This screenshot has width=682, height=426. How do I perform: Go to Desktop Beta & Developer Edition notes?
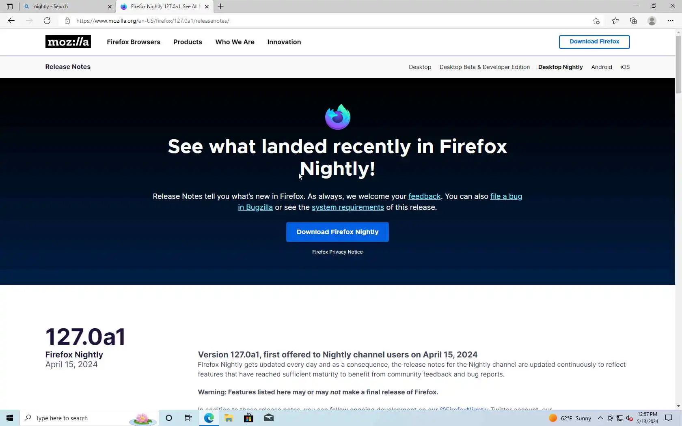pos(484,67)
